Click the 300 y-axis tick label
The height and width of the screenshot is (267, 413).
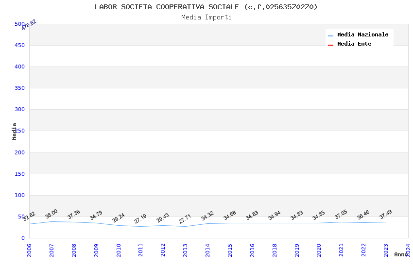point(19,109)
